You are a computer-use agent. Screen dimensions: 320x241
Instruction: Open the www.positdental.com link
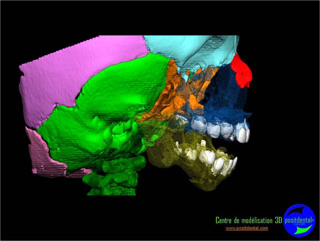246,228
